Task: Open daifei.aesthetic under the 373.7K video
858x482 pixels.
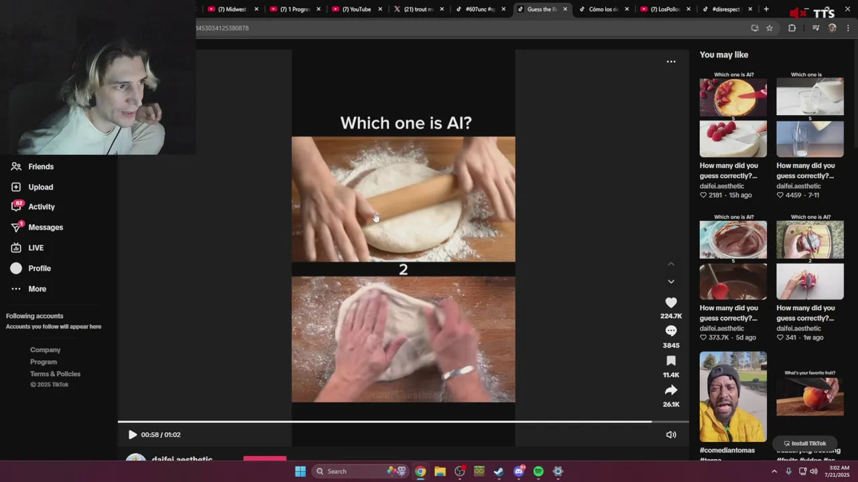Action: 722,329
